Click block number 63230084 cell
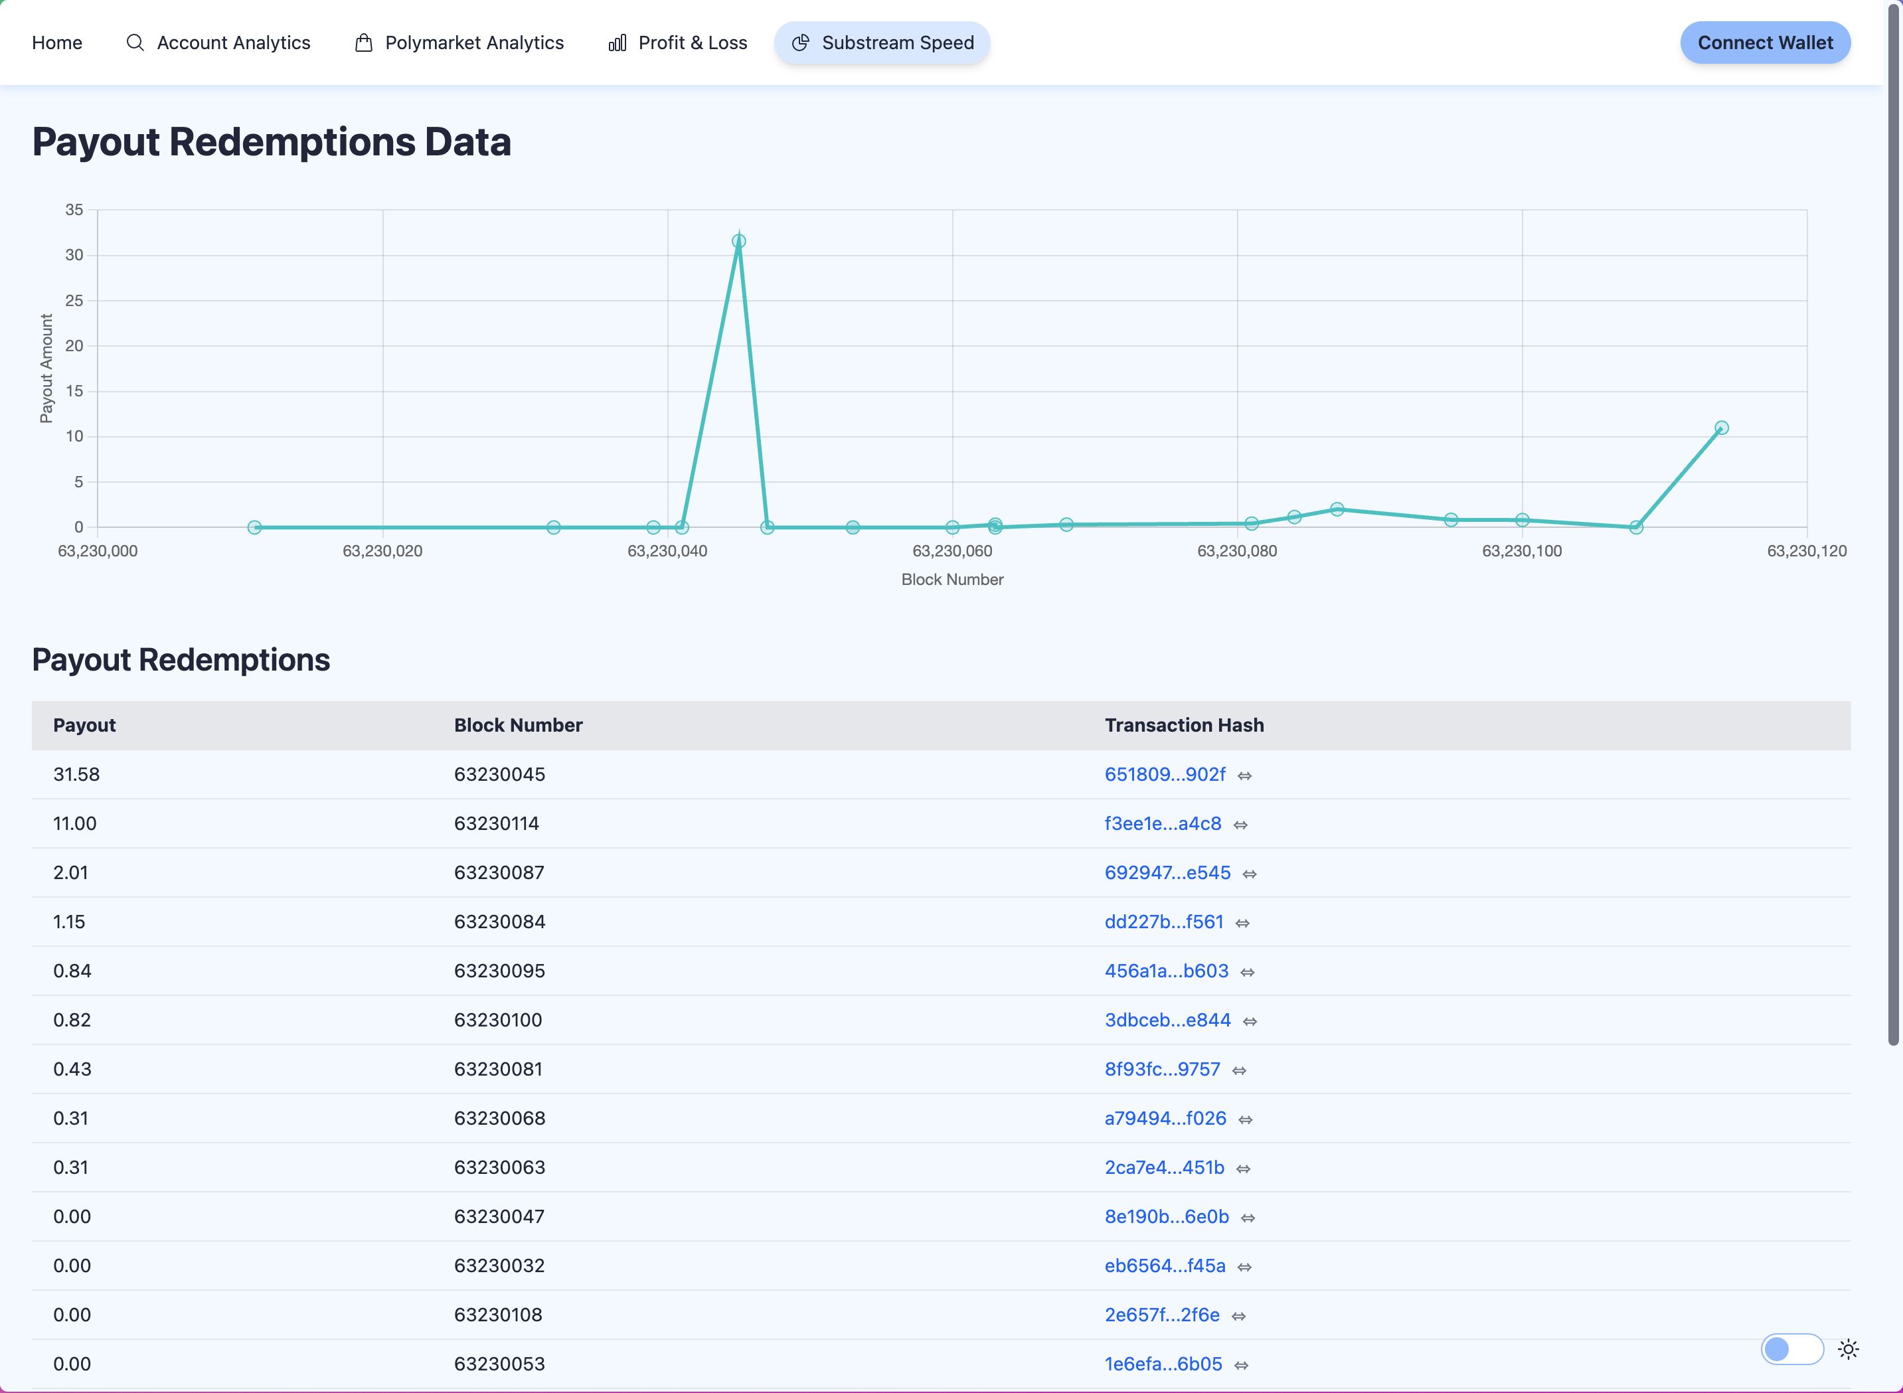 click(x=499, y=922)
